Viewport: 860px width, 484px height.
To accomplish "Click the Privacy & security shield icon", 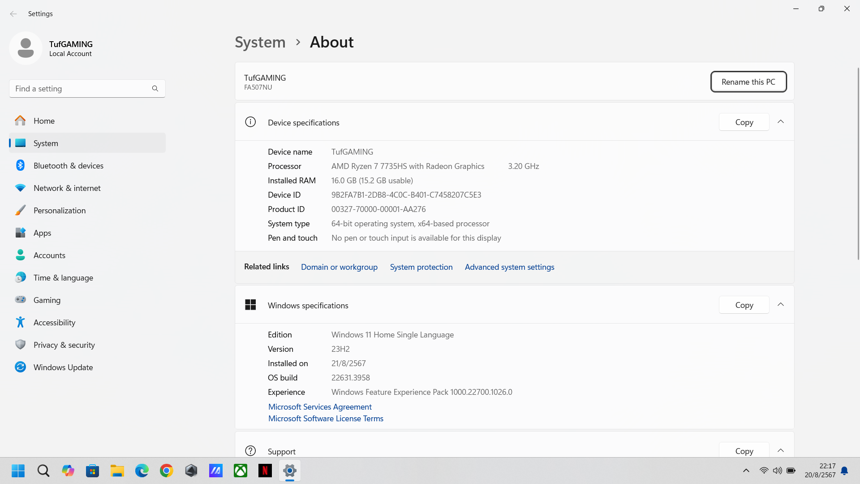I will [20, 345].
